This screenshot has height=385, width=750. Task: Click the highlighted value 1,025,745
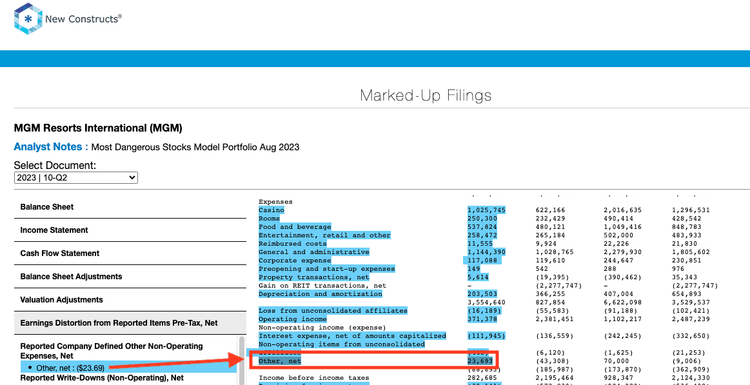point(486,210)
